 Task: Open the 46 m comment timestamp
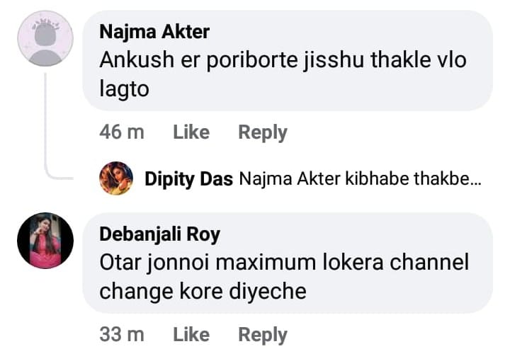(121, 132)
